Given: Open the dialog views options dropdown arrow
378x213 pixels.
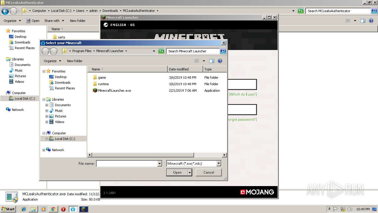Looking at the screenshot, I should click(x=204, y=61).
